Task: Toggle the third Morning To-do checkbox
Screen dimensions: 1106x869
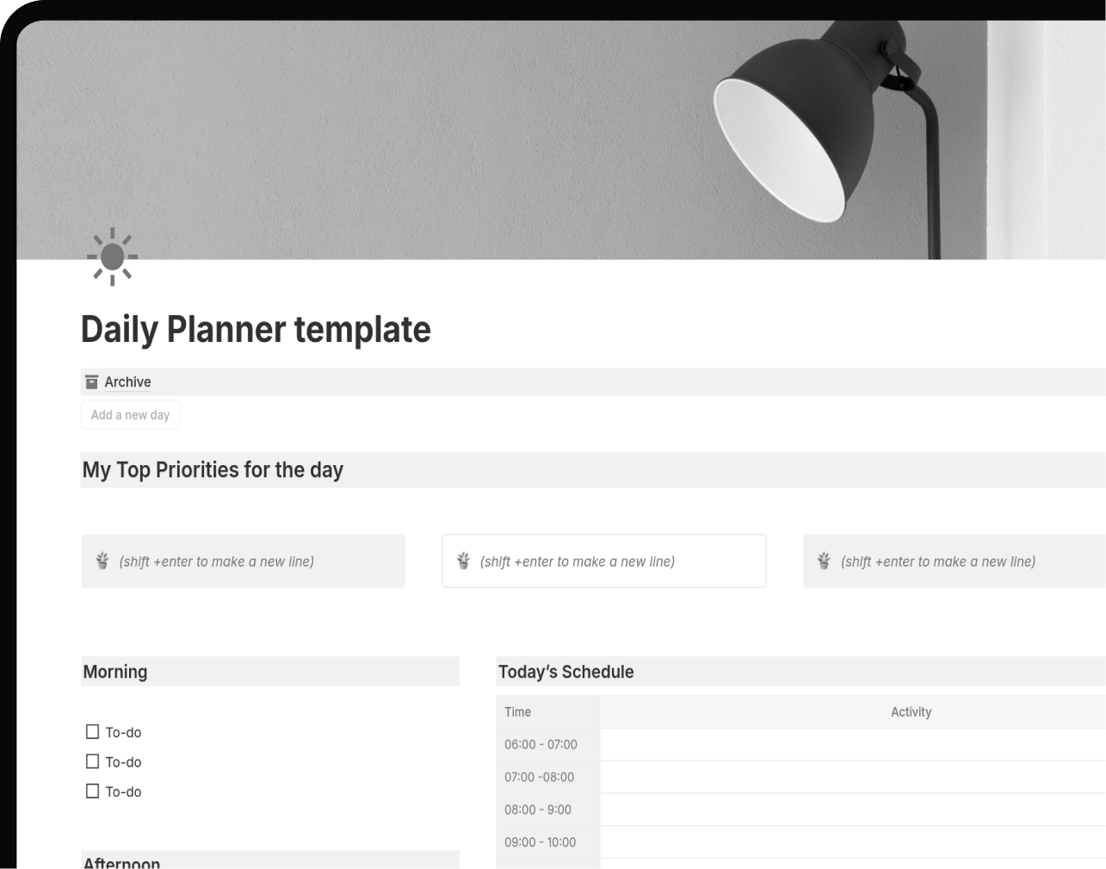Action: click(x=93, y=791)
